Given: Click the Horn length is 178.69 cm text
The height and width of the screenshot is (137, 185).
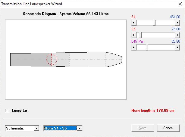Looking at the screenshot, I should [x=153, y=111].
